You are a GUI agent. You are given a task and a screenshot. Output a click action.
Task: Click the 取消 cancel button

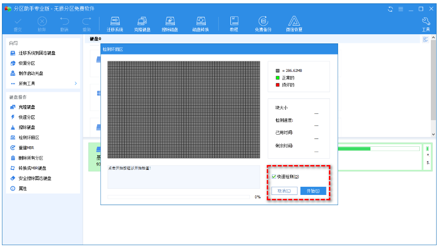point(284,191)
